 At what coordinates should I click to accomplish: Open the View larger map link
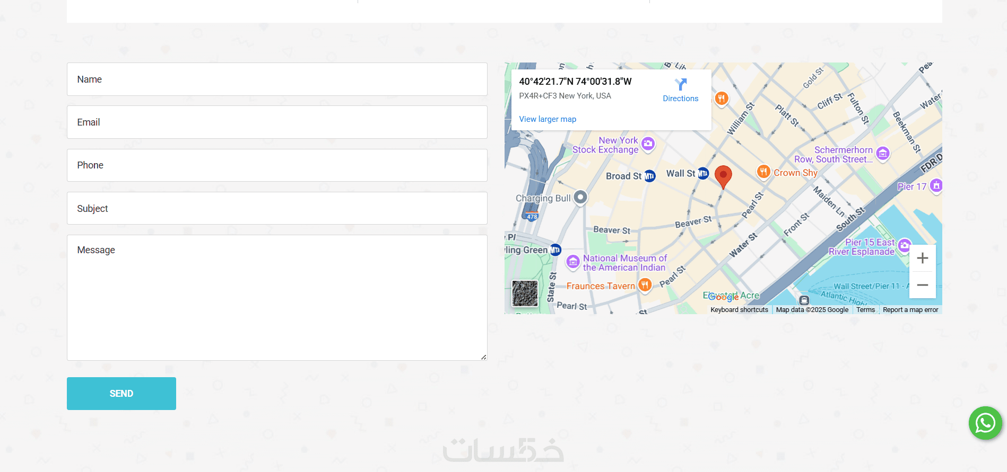coord(548,119)
